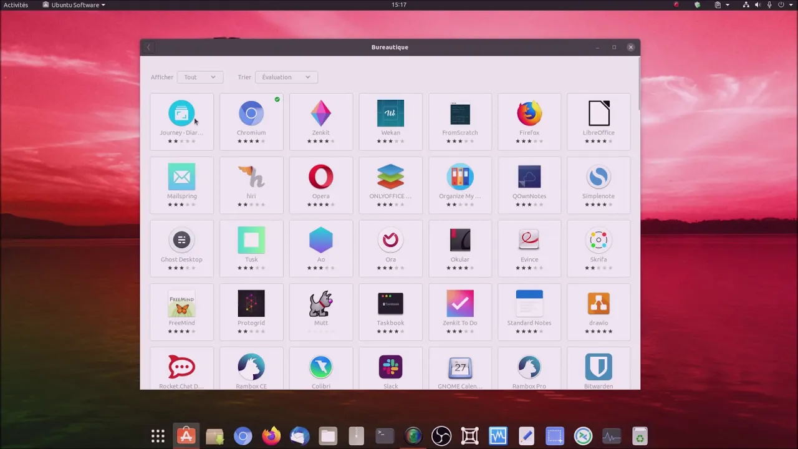Viewport: 798px width, 449px height.
Task: Open the Rocket.Chat Desktop tile
Action: tap(181, 369)
